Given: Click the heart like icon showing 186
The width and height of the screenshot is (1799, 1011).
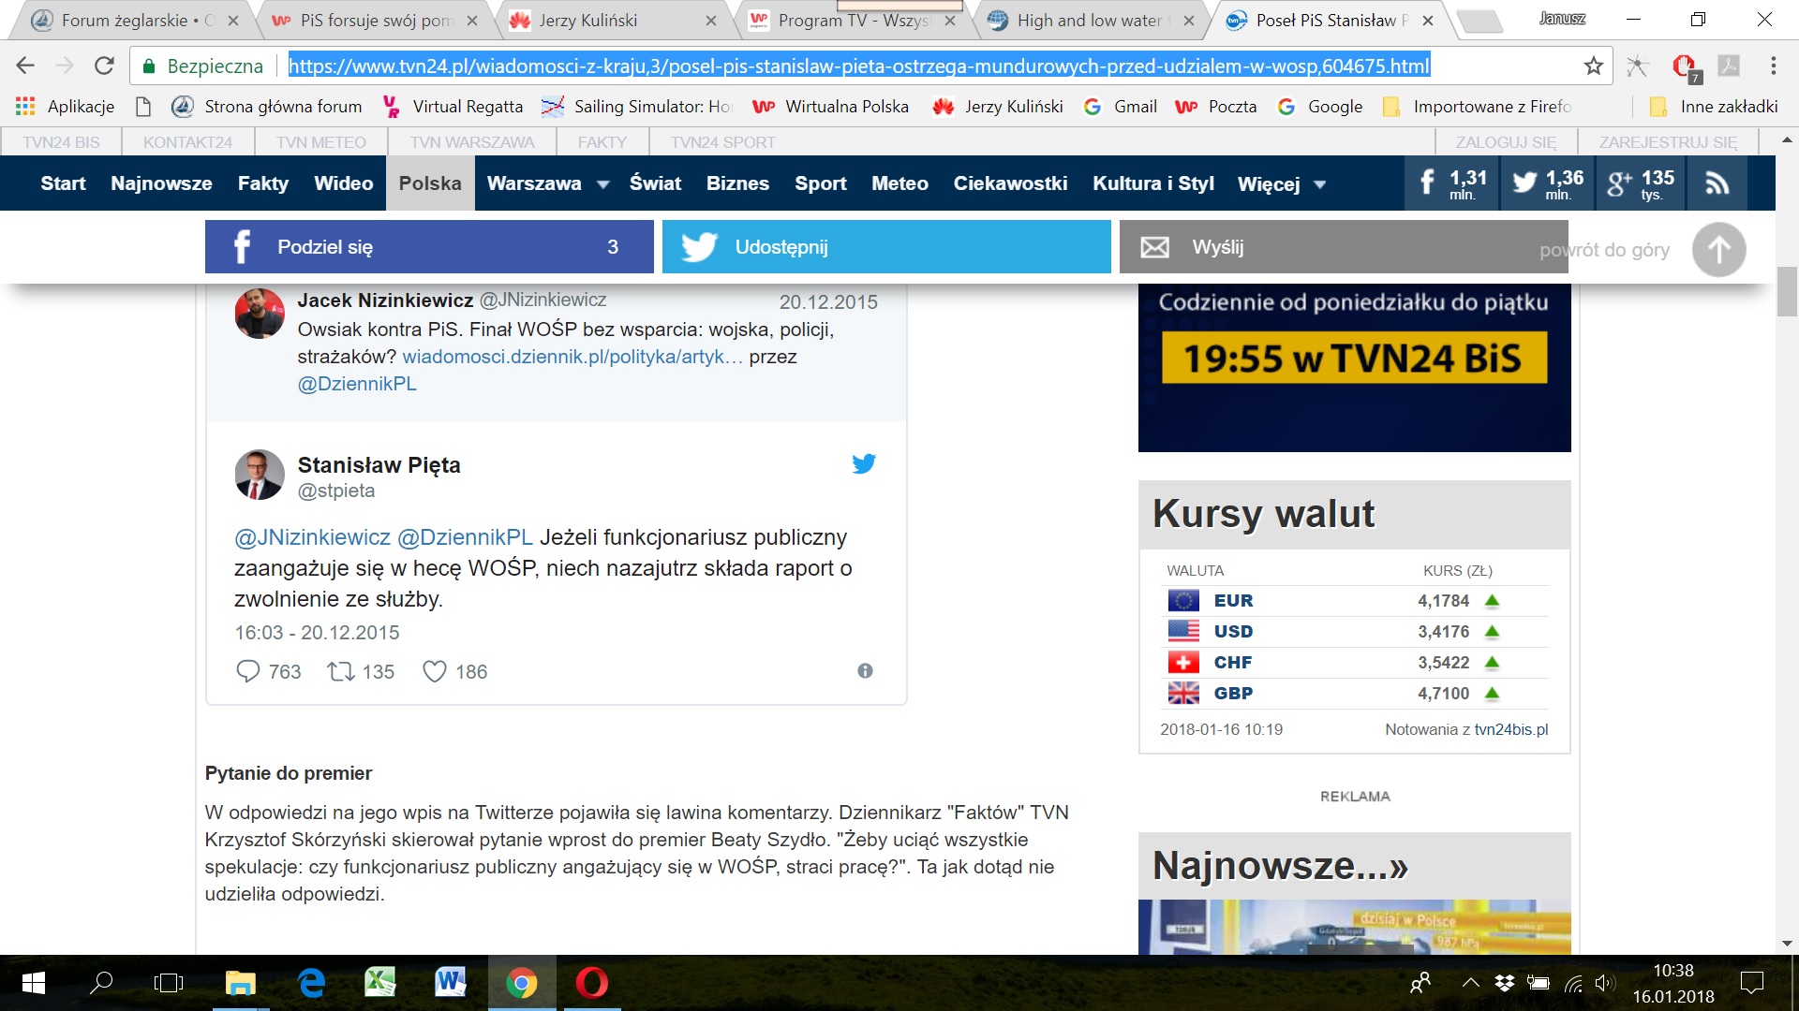Looking at the screenshot, I should [435, 671].
